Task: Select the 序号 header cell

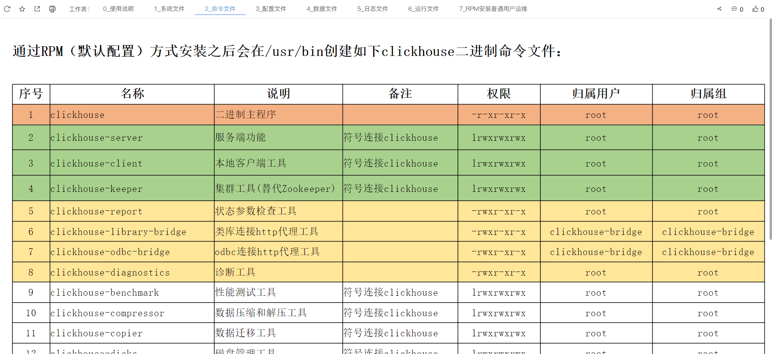Action: click(31, 94)
